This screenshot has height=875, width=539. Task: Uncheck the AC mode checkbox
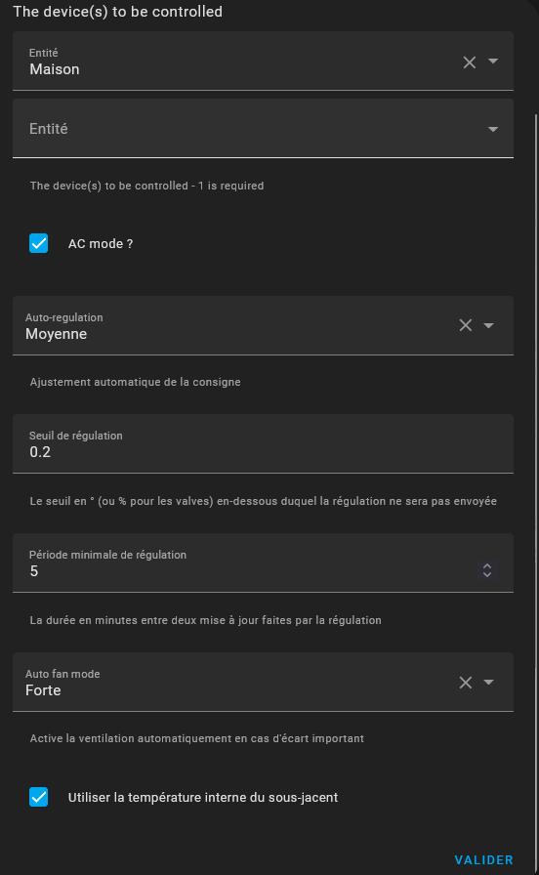[38, 243]
